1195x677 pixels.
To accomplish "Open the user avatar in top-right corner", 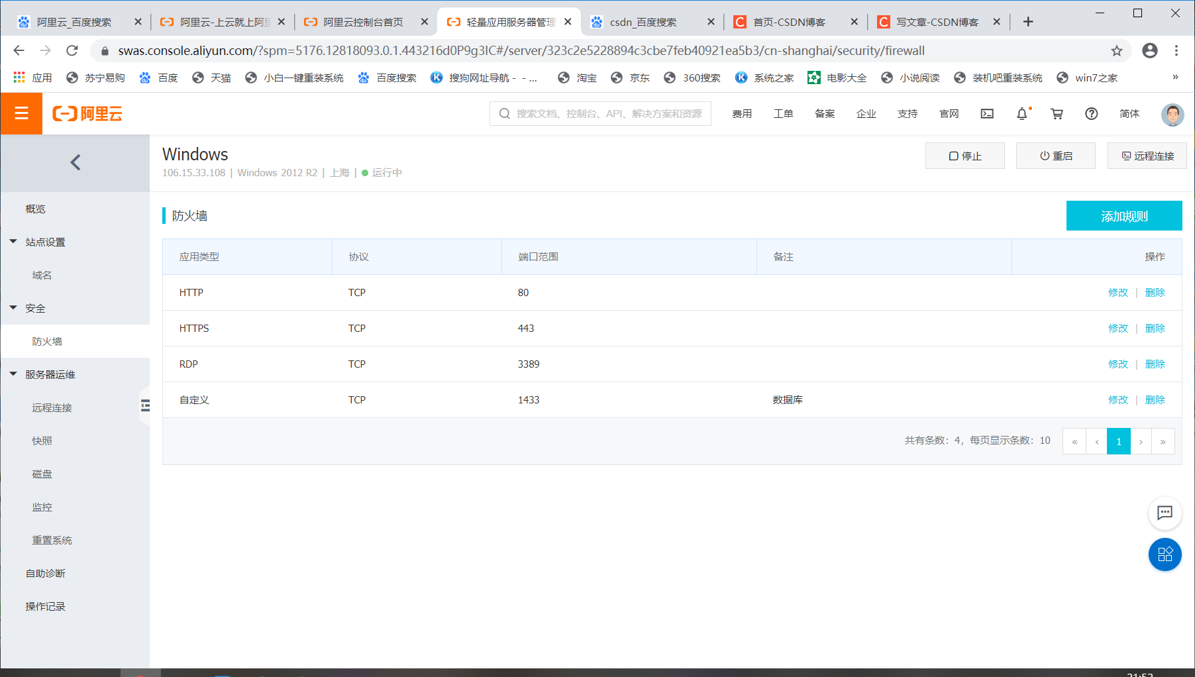I will pos(1172,113).
